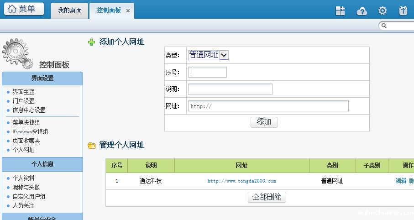This screenshot has width=414, height=220.
Task: Open the tongda2000.com URL link
Action: tap(241, 181)
